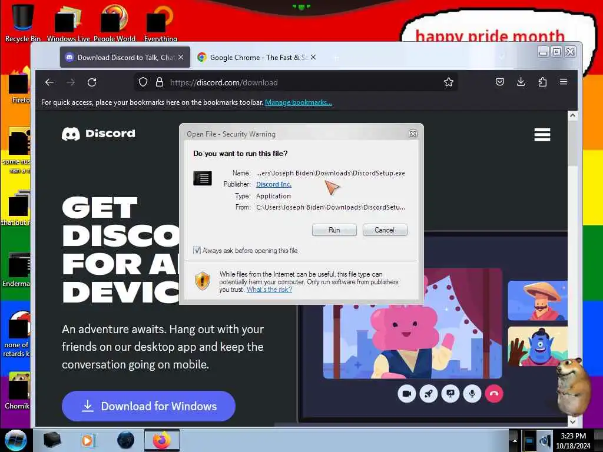Viewport: 603px width, 452px height.
Task: Close the Google Chrome tab
Action: pos(313,57)
